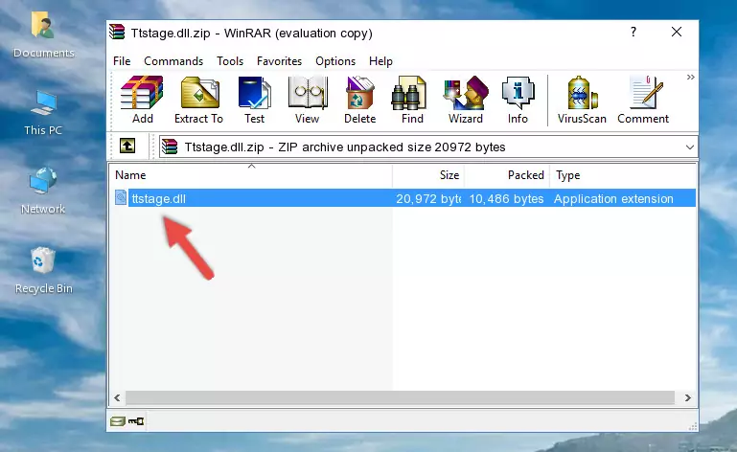Screen dimensions: 737x452
Task: Open the Find tool
Action: tap(412, 101)
